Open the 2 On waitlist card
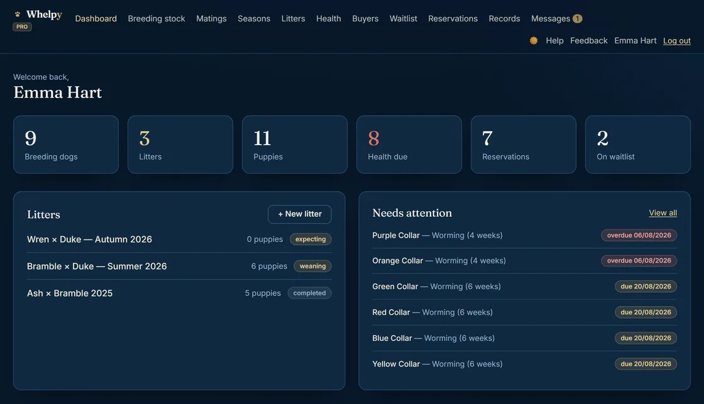 pyautogui.click(x=637, y=145)
